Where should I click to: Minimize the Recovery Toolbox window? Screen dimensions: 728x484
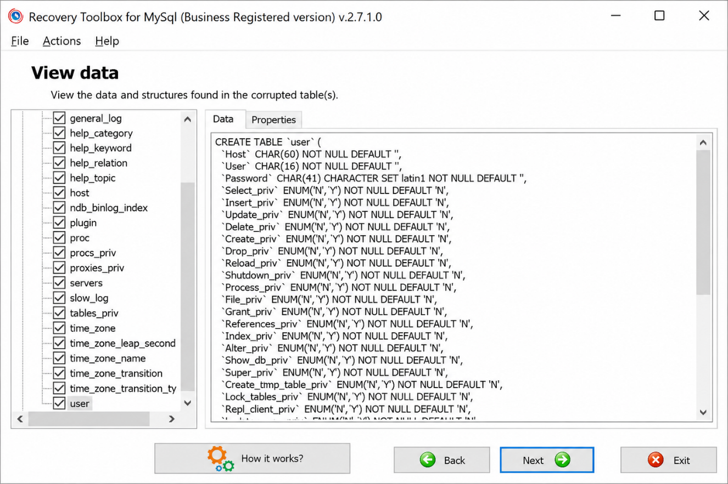[x=617, y=16]
